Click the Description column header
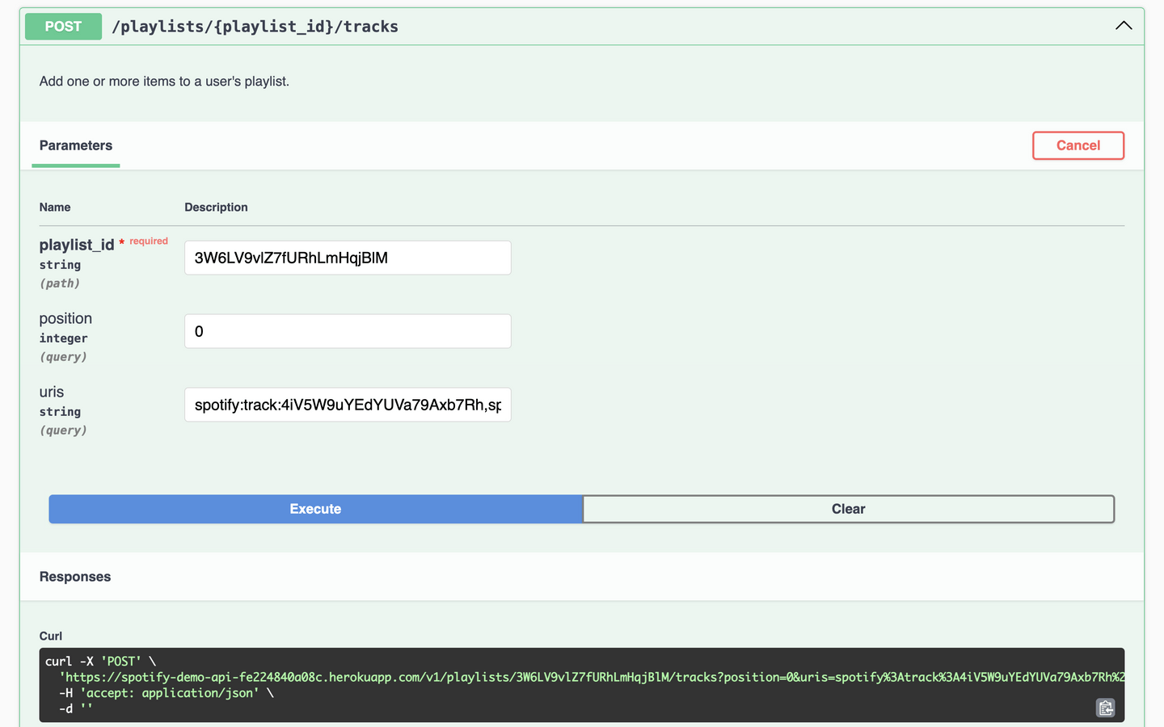Viewport: 1164px width, 727px height. click(216, 208)
